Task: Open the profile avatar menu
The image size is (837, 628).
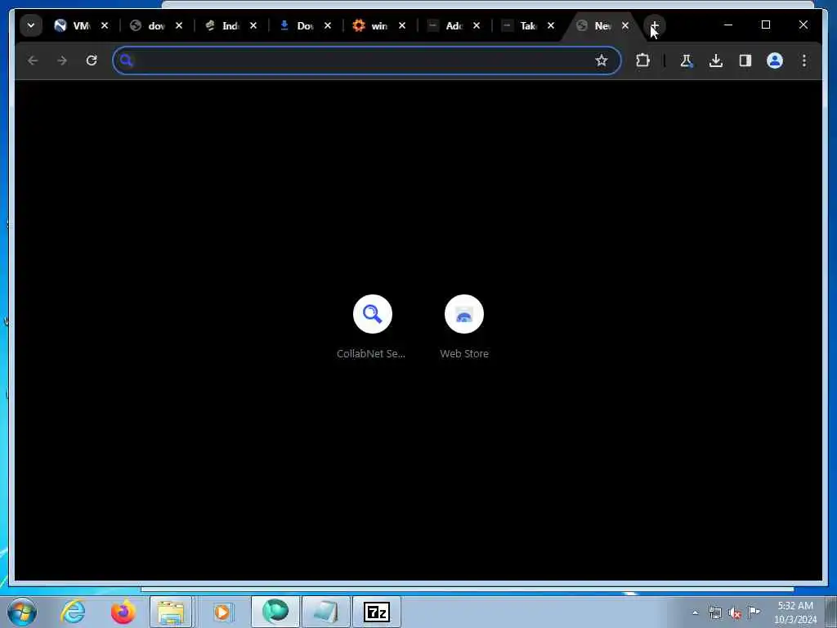Action: [775, 61]
